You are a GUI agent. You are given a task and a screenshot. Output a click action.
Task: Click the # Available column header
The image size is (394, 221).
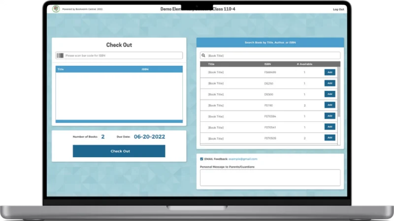click(x=304, y=64)
